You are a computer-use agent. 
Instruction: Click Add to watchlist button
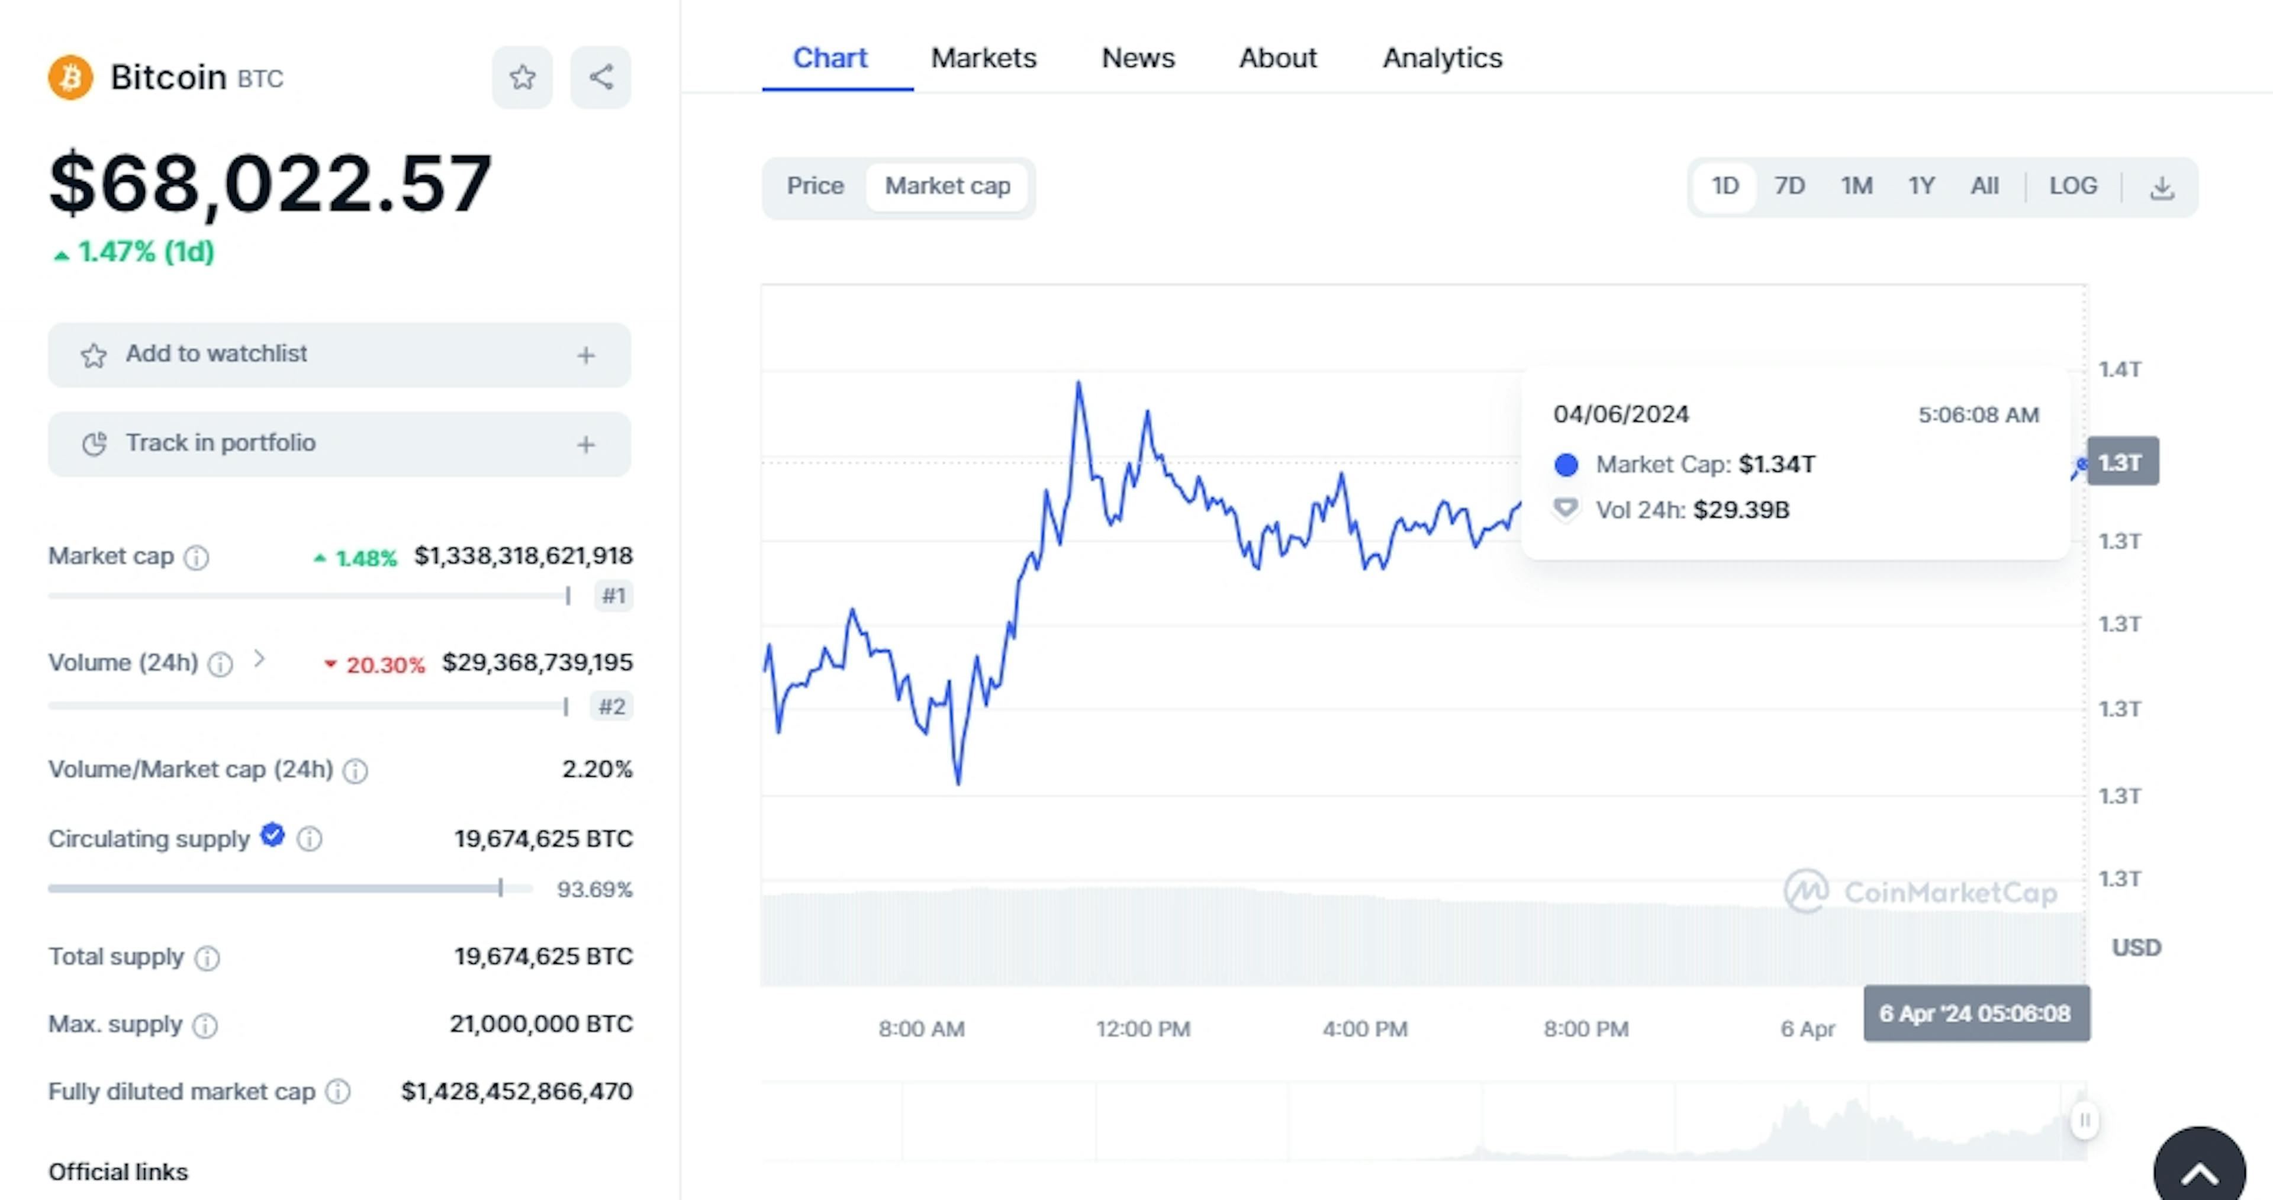click(338, 353)
